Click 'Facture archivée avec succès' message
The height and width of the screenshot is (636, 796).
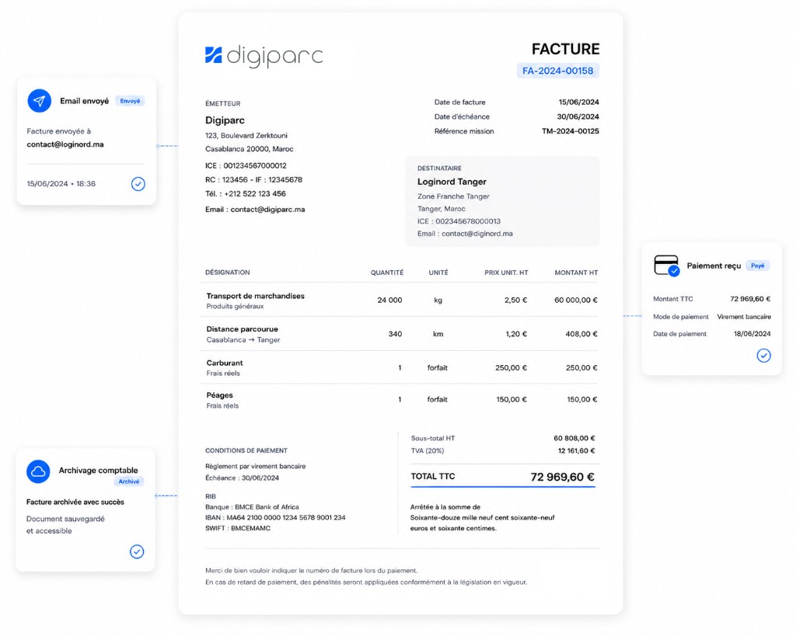point(75,502)
